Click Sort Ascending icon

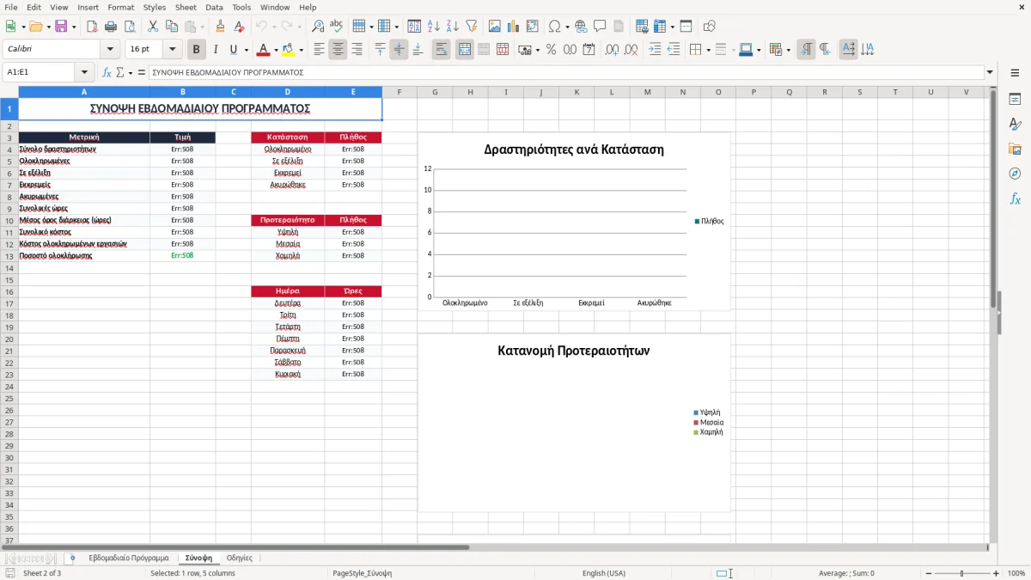434,27
